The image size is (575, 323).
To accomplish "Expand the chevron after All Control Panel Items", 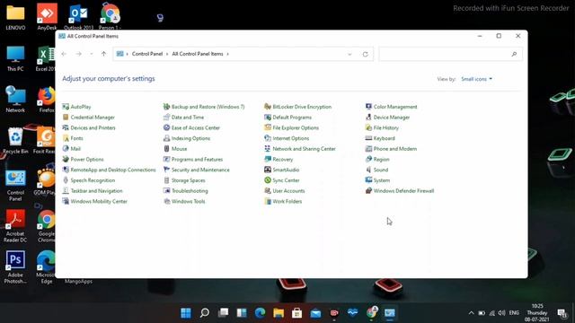I will (227, 54).
